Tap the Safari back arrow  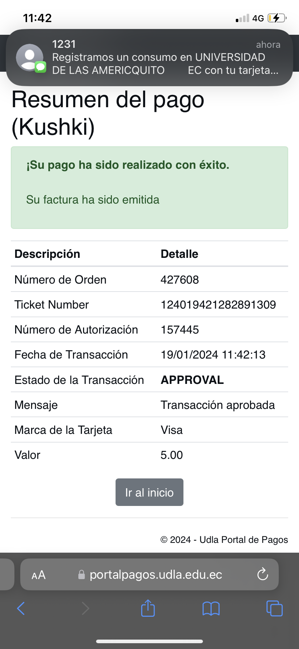(21, 608)
